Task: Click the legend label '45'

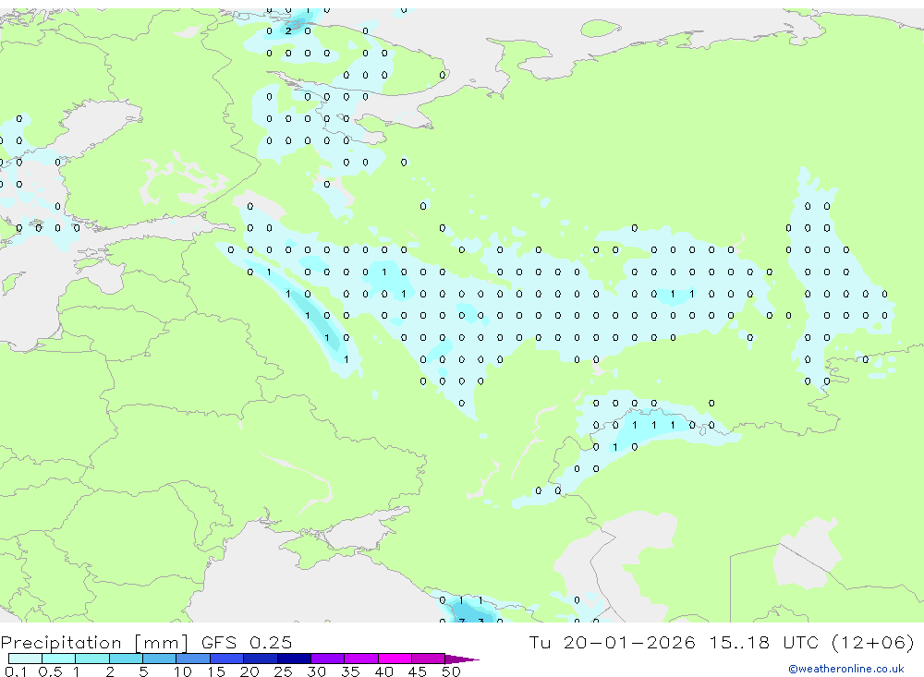Action: click(x=418, y=671)
